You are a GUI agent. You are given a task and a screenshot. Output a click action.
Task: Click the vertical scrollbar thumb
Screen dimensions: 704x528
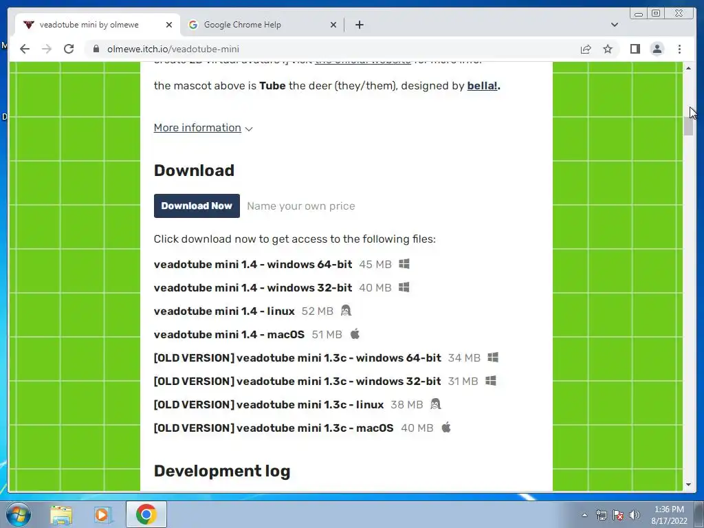pyautogui.click(x=688, y=126)
